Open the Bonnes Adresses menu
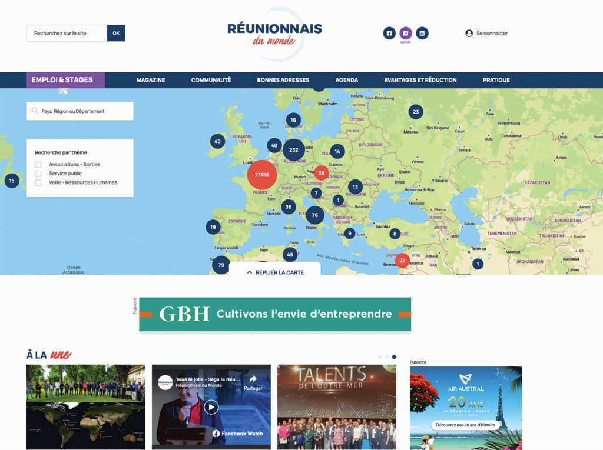 click(283, 80)
